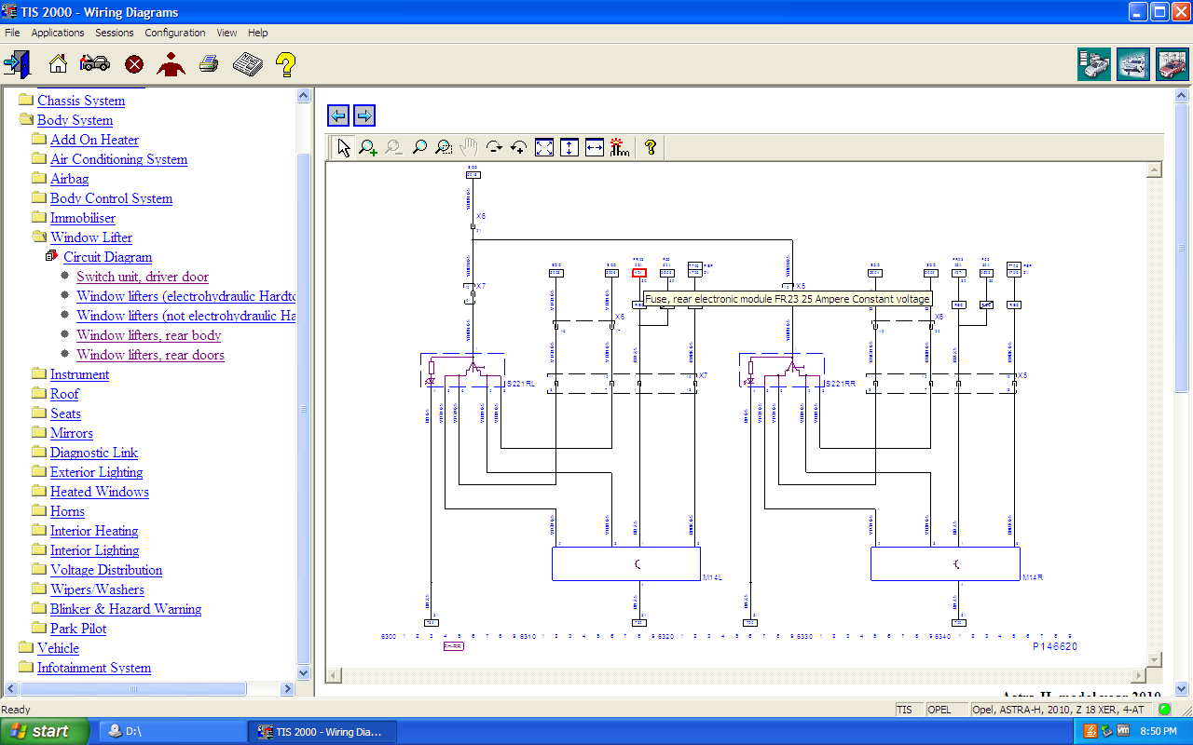This screenshot has width=1193, height=745.
Task: Fit the diagram to window width
Action: (x=595, y=147)
